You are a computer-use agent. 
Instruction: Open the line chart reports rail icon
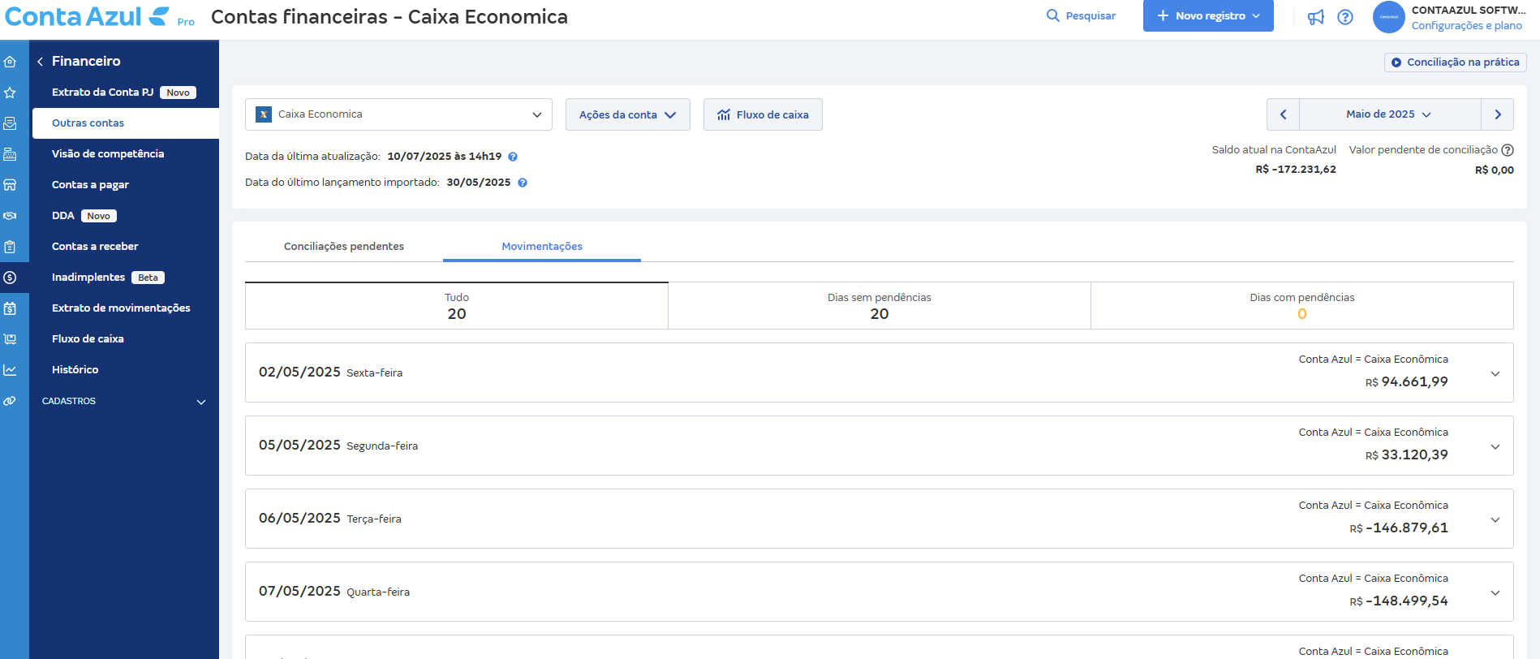(10, 370)
